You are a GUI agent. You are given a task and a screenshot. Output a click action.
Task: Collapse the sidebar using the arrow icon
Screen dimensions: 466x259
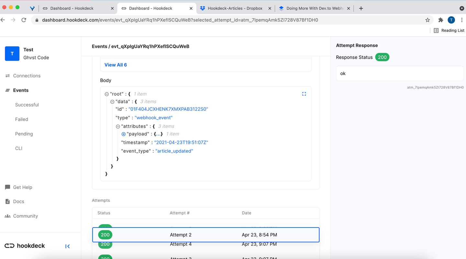pyautogui.click(x=67, y=246)
